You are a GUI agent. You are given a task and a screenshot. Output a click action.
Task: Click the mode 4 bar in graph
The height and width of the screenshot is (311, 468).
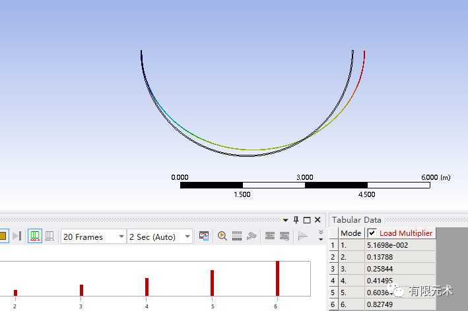click(147, 287)
